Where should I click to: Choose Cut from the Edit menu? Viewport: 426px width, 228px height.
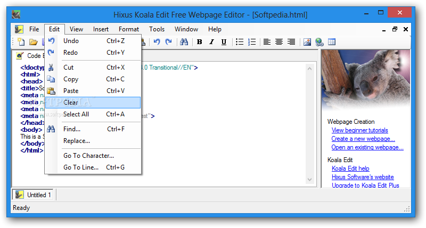click(x=93, y=67)
